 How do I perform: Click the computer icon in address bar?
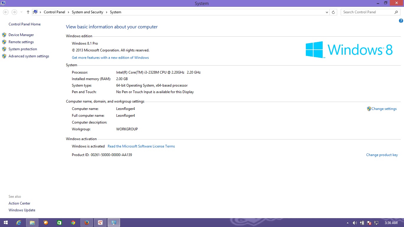click(x=35, y=12)
